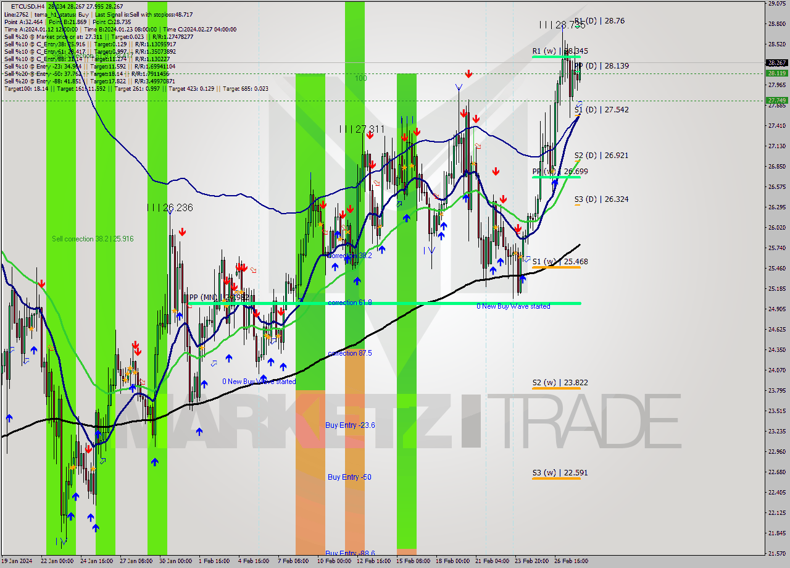
Task: Click the '26 Feb 16:00' date on time axis
Action: click(x=571, y=561)
